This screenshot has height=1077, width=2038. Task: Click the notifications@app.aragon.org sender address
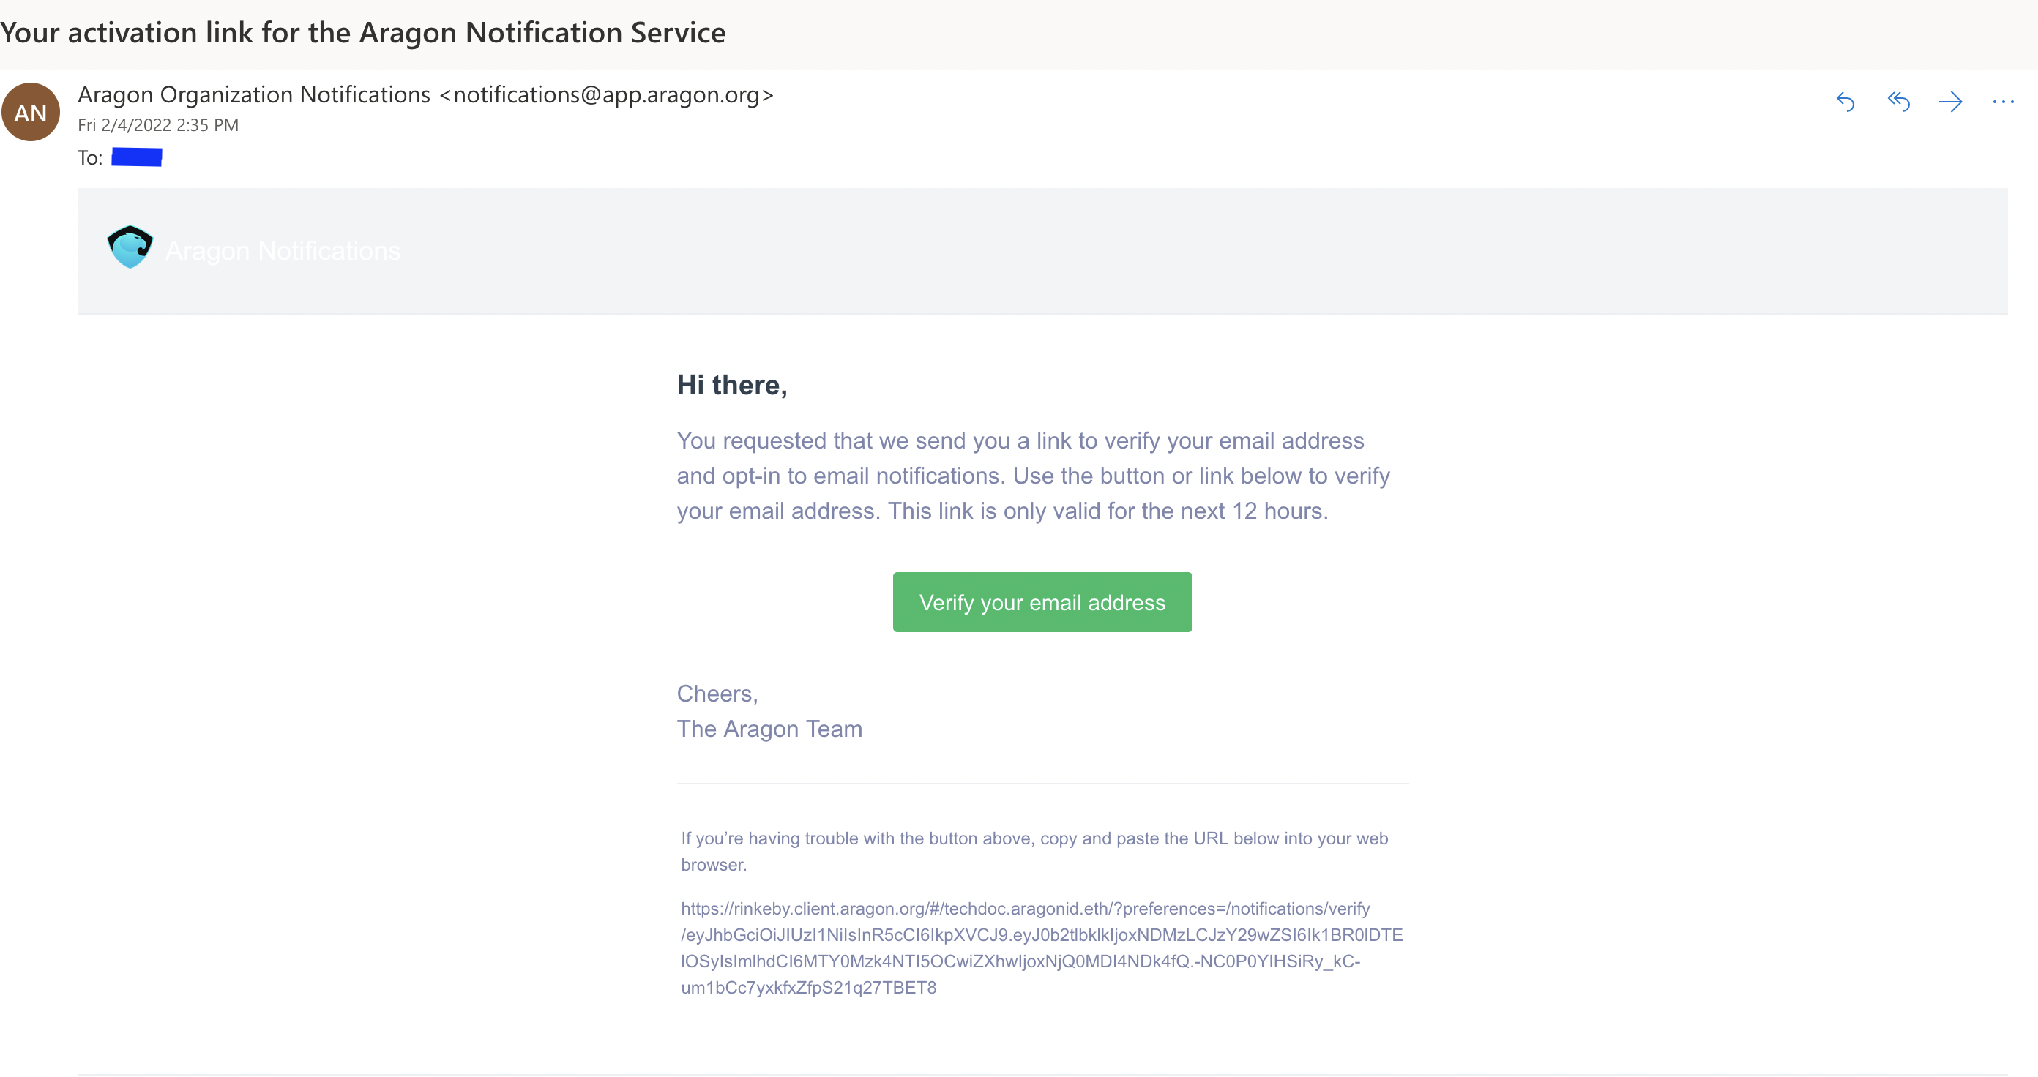click(x=607, y=95)
